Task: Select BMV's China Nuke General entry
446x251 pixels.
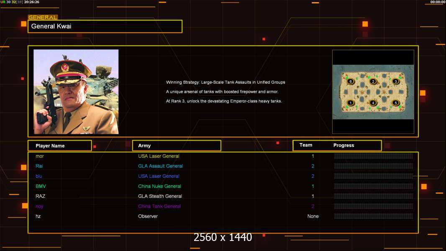Action: coord(159,186)
